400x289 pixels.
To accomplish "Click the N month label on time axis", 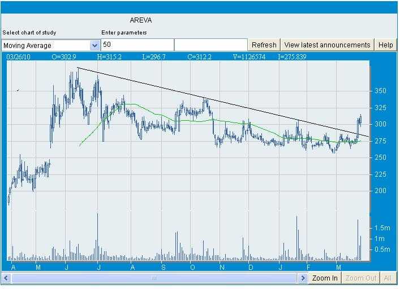I will pyautogui.click(x=222, y=268).
